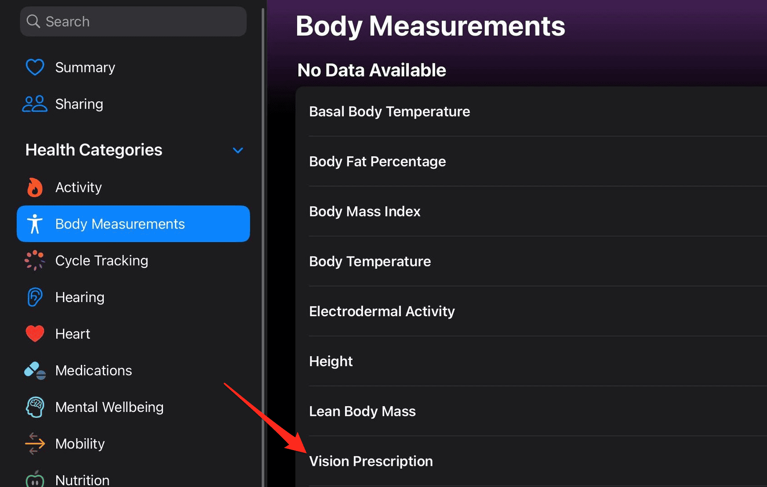Click the Activity flame icon

[x=35, y=188]
